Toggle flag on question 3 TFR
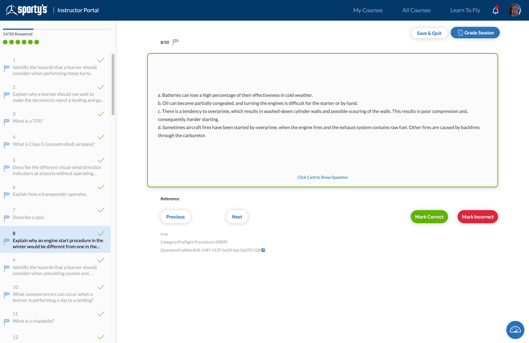The height and width of the screenshot is (343, 529). coord(7,121)
